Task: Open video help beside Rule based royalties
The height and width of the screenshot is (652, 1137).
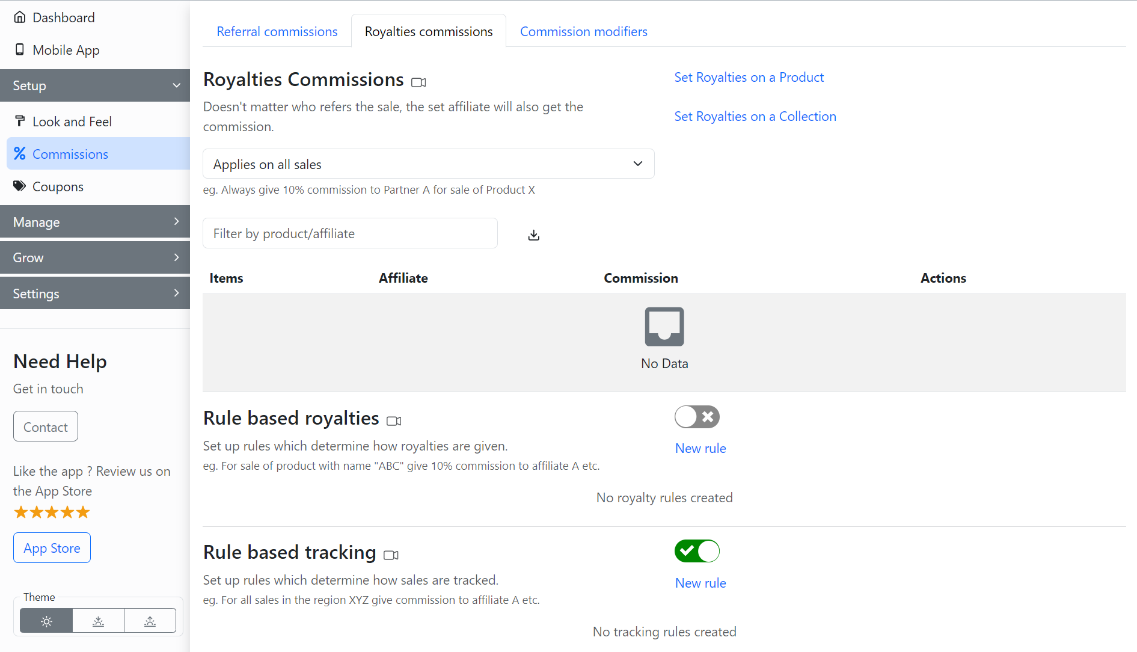Action: 394,421
